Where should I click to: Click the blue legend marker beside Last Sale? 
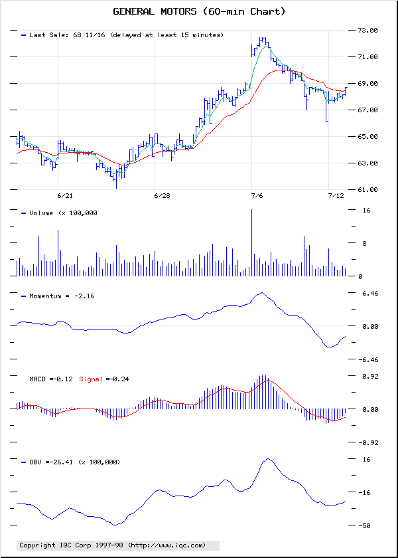(x=24, y=35)
